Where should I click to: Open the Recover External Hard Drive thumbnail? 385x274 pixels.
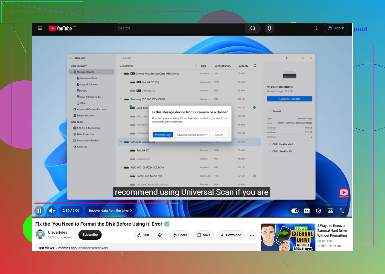click(x=288, y=237)
